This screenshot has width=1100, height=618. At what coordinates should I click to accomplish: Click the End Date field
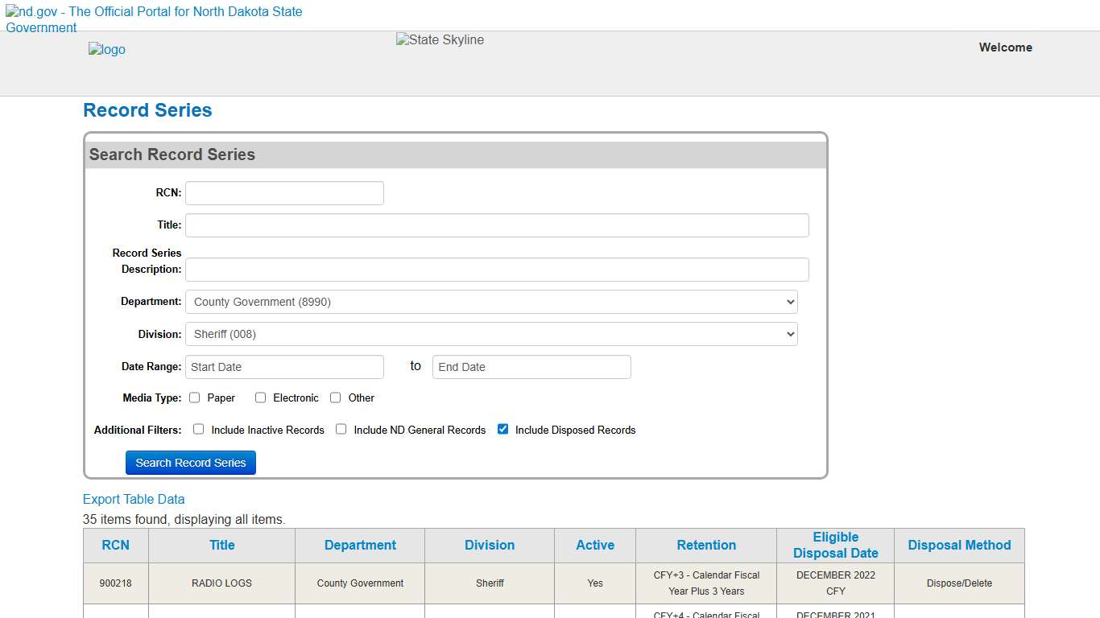pyautogui.click(x=531, y=366)
